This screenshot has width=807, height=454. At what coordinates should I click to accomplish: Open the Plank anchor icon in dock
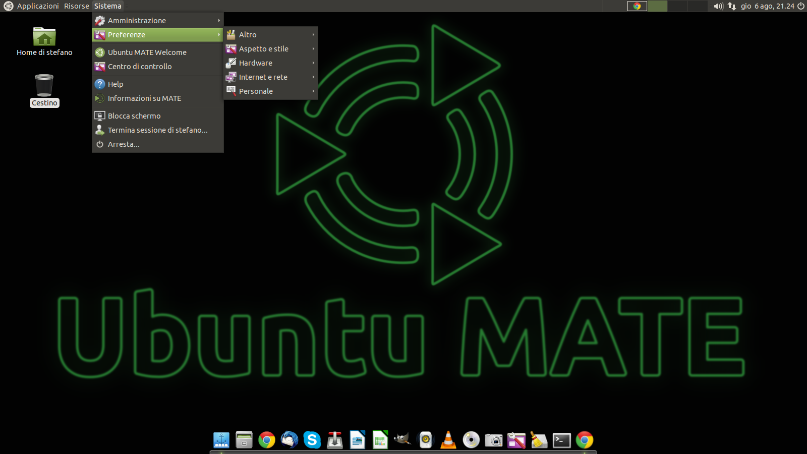(x=221, y=440)
